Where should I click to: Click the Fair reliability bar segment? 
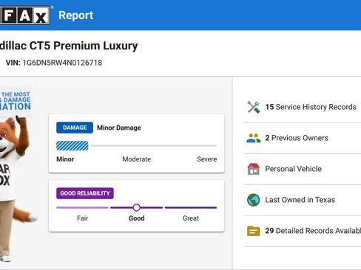(82, 207)
